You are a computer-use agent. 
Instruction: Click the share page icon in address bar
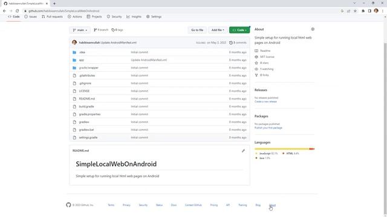click(x=348, y=11)
